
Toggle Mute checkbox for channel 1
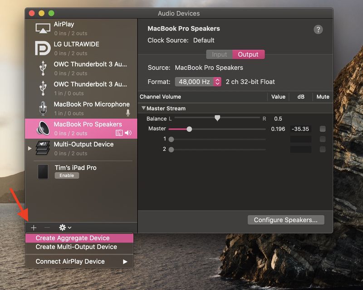point(323,139)
